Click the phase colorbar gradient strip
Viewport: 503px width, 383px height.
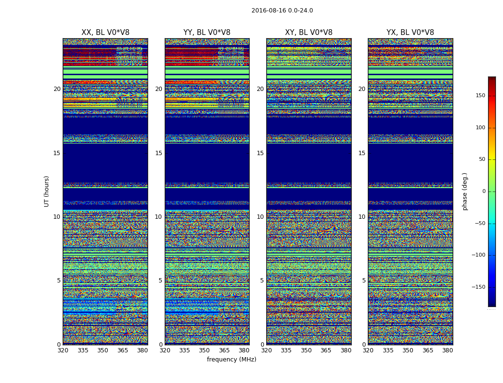[492, 191]
